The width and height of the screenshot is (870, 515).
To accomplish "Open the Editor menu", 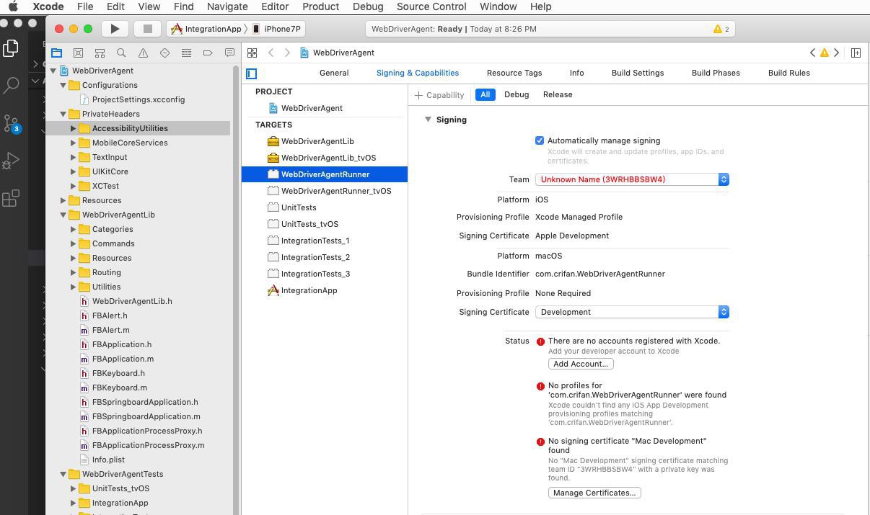I will [x=275, y=6].
